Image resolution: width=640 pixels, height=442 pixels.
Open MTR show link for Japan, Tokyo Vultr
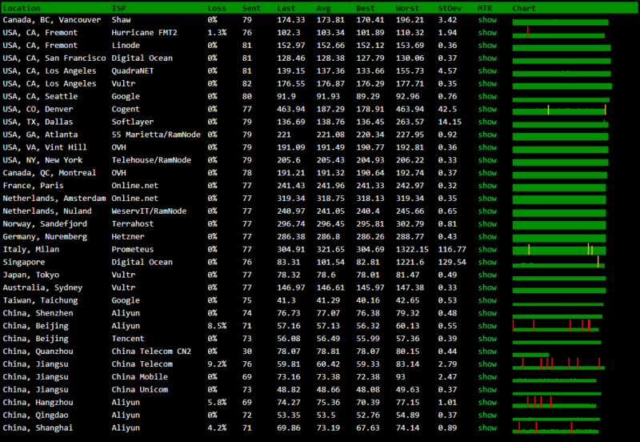point(487,275)
